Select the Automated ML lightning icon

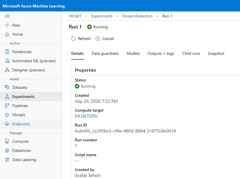coord(7,61)
